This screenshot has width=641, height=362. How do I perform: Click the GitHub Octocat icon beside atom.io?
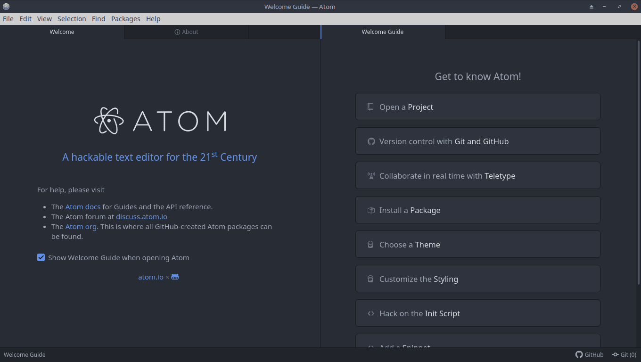(x=175, y=277)
